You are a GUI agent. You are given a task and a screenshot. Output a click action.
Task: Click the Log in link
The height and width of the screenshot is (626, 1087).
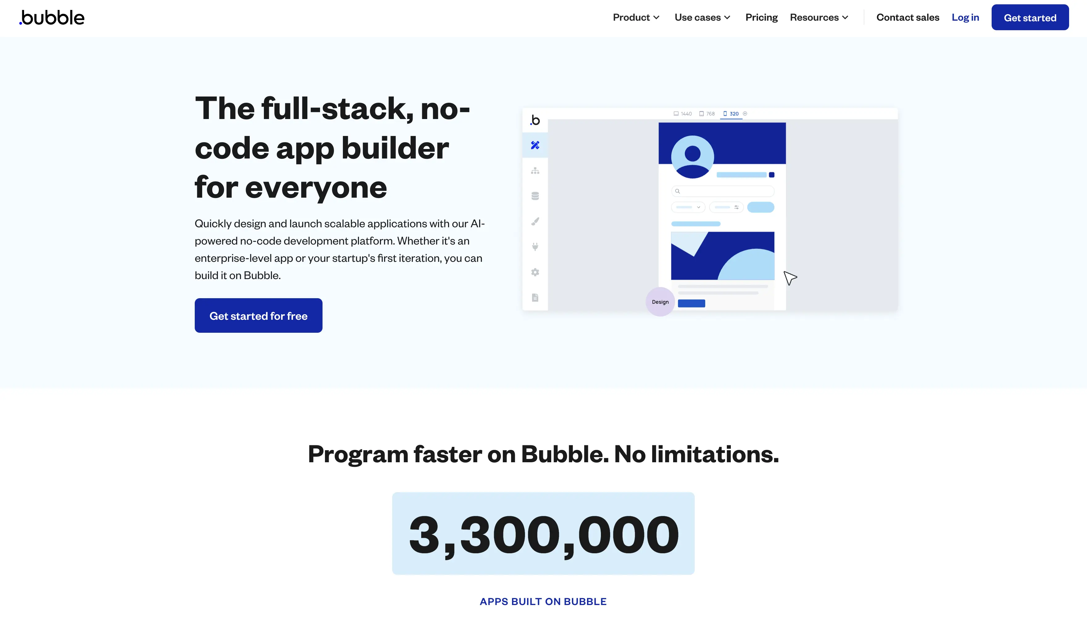pos(965,16)
